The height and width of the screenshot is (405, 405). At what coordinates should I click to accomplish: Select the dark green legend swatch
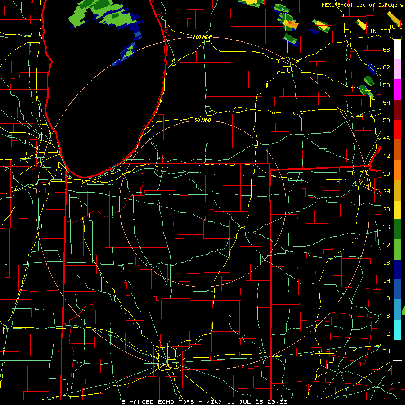click(x=397, y=229)
